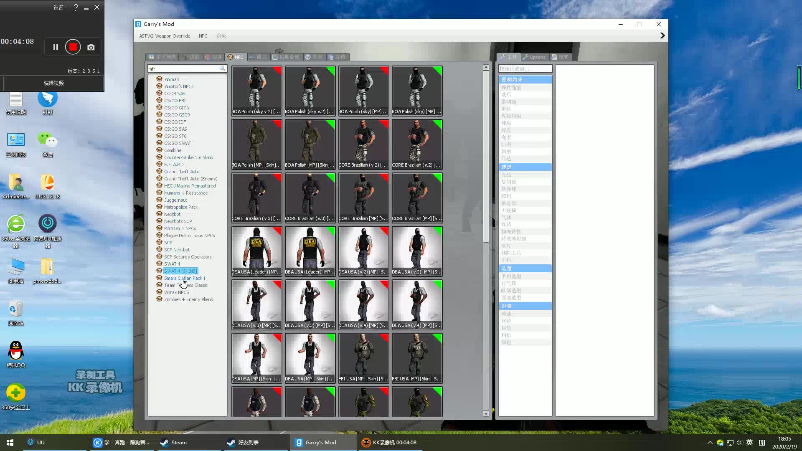Switch to the 后期处理 tab
Image resolution: width=802 pixels, height=451 pixels.
pos(286,57)
